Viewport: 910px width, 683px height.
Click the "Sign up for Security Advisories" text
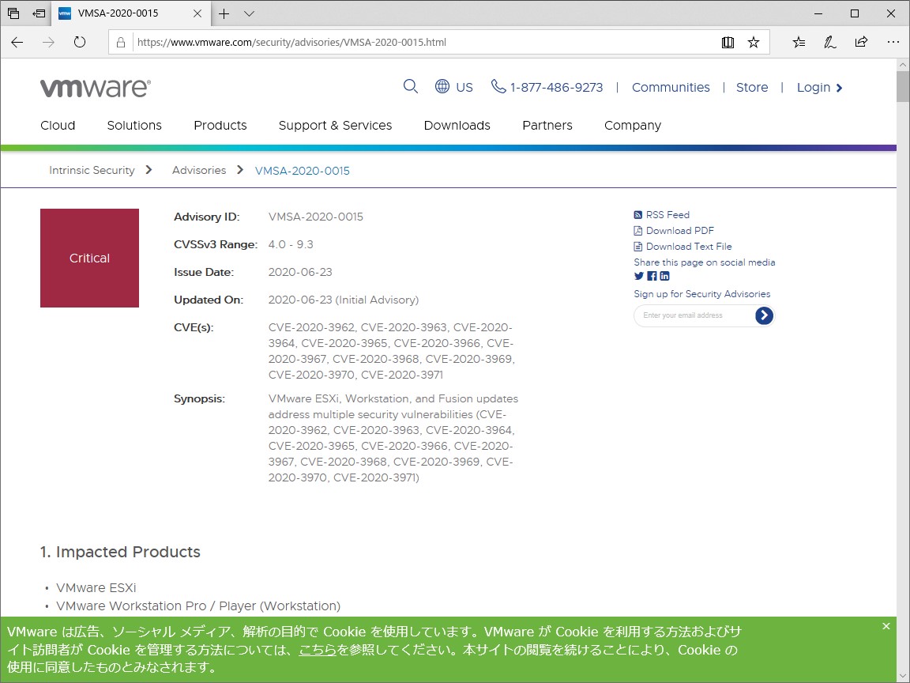701,294
